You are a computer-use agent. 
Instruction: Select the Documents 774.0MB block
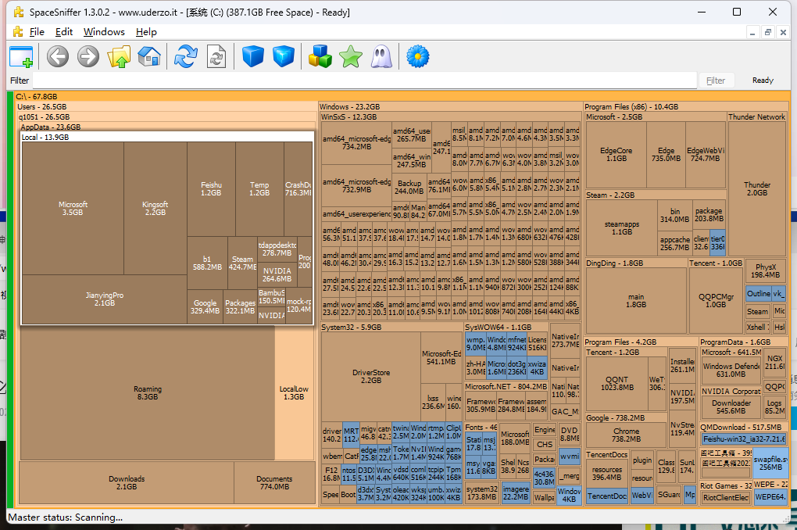point(274,482)
